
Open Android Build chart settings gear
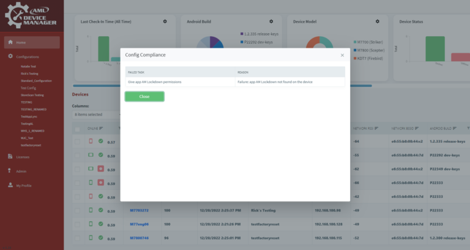coord(270,21)
